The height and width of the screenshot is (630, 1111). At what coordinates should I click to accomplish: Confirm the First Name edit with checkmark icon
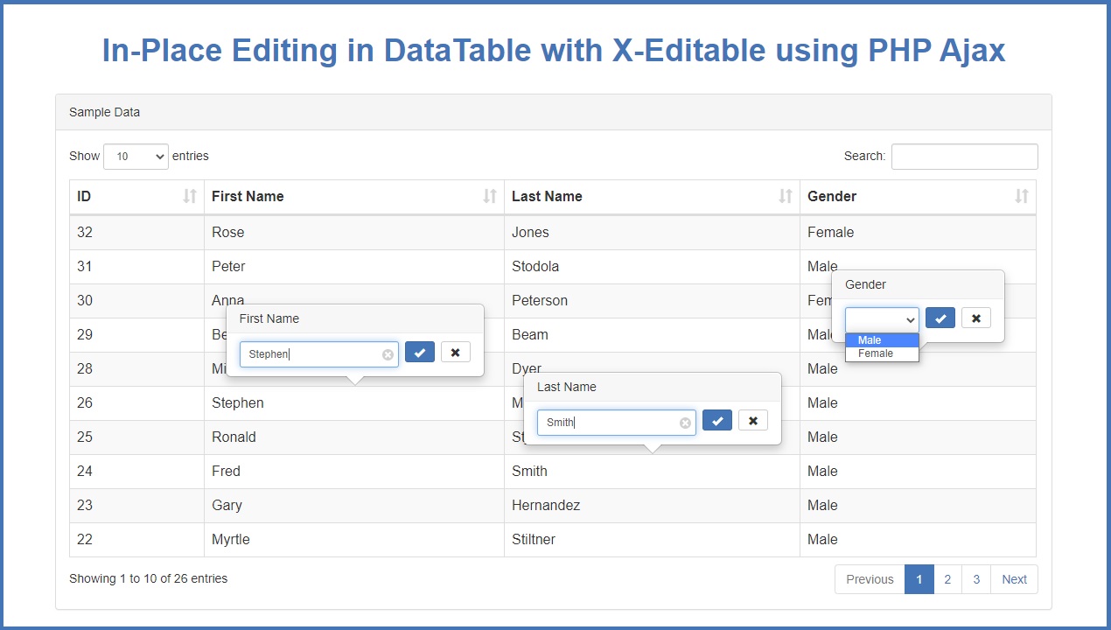pyautogui.click(x=420, y=352)
